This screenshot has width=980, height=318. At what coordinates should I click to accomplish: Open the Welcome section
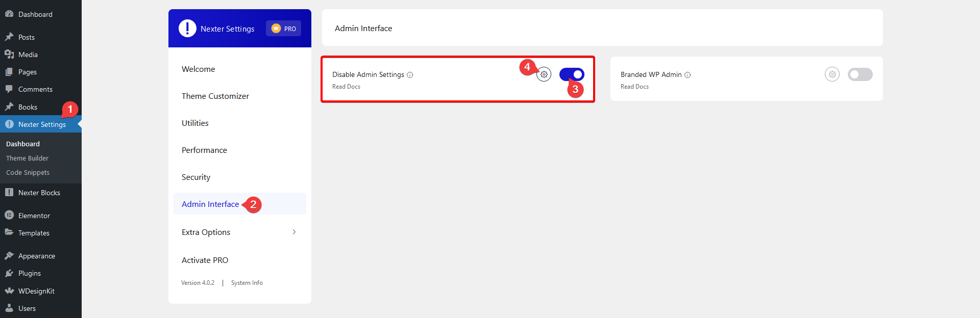pyautogui.click(x=198, y=69)
